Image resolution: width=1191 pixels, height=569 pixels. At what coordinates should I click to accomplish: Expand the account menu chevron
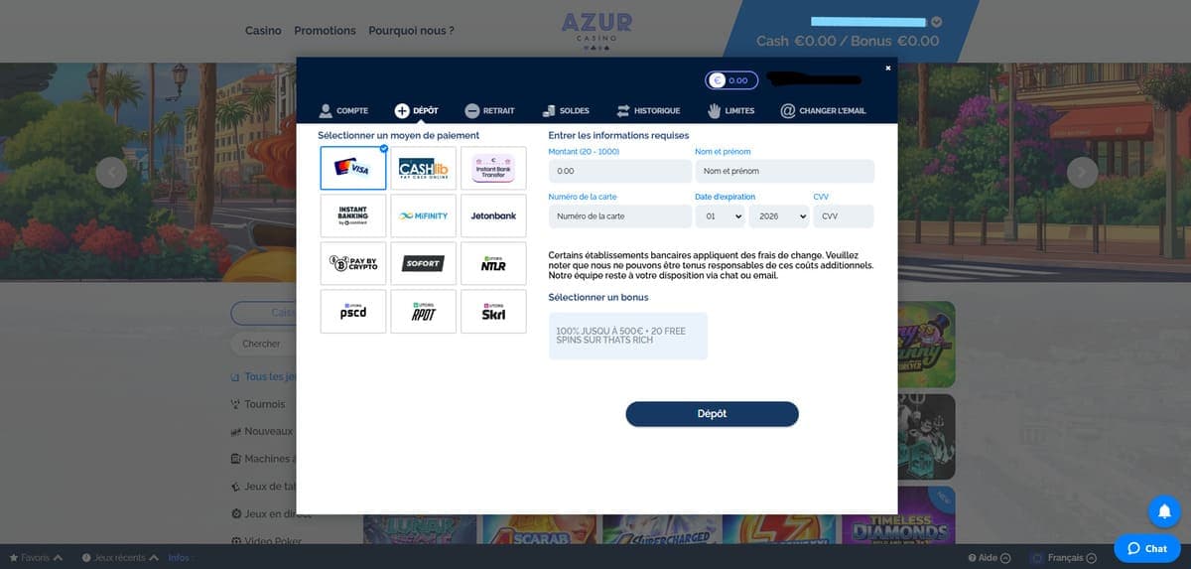937,22
